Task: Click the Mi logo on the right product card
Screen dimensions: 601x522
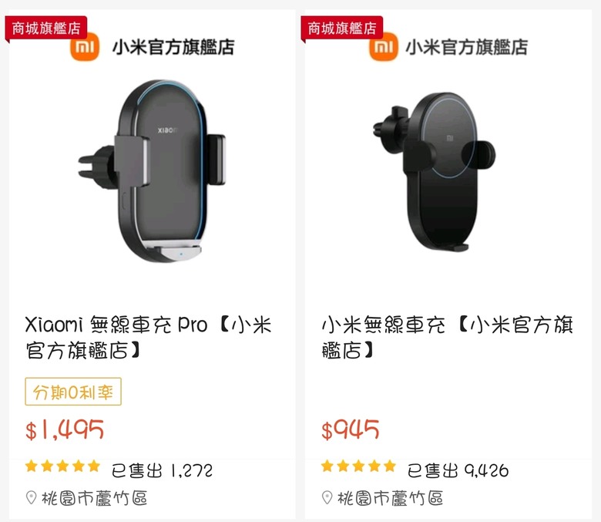Action: tap(383, 47)
